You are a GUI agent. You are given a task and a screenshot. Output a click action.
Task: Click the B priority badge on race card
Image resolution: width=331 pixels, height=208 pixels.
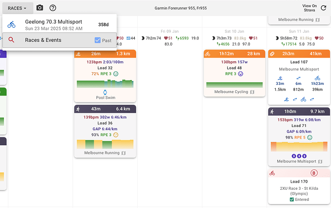click(x=314, y=173)
